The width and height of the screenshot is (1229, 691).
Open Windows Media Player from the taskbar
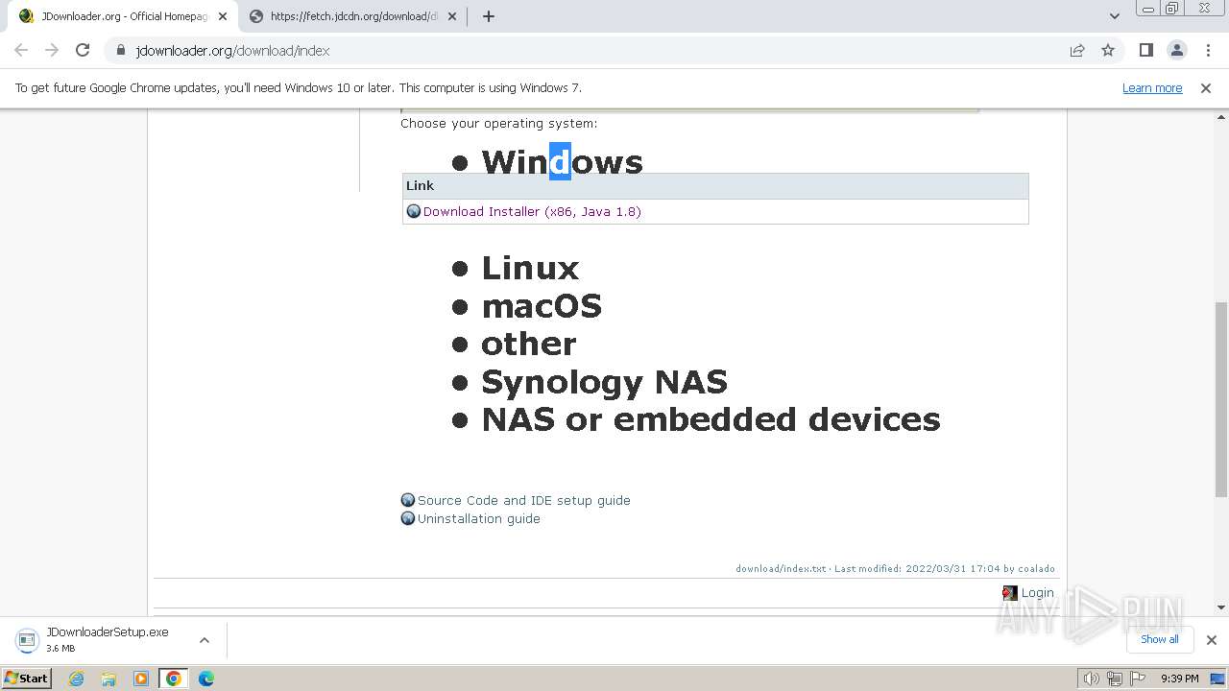click(x=141, y=679)
